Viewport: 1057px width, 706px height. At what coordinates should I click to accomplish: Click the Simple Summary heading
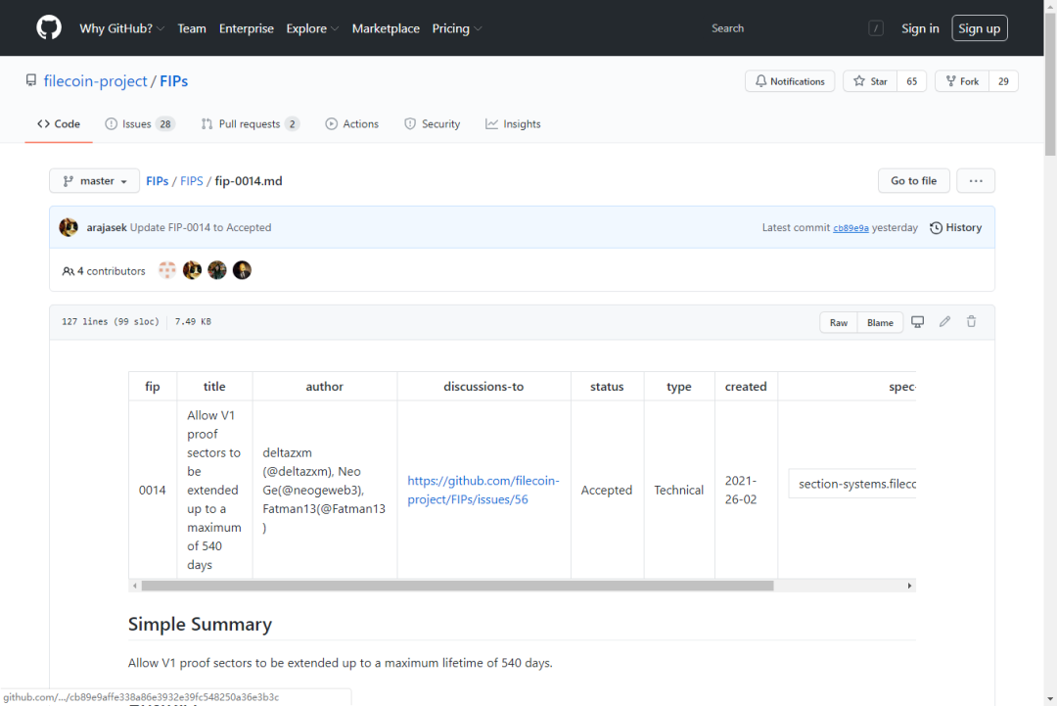pyautogui.click(x=201, y=625)
